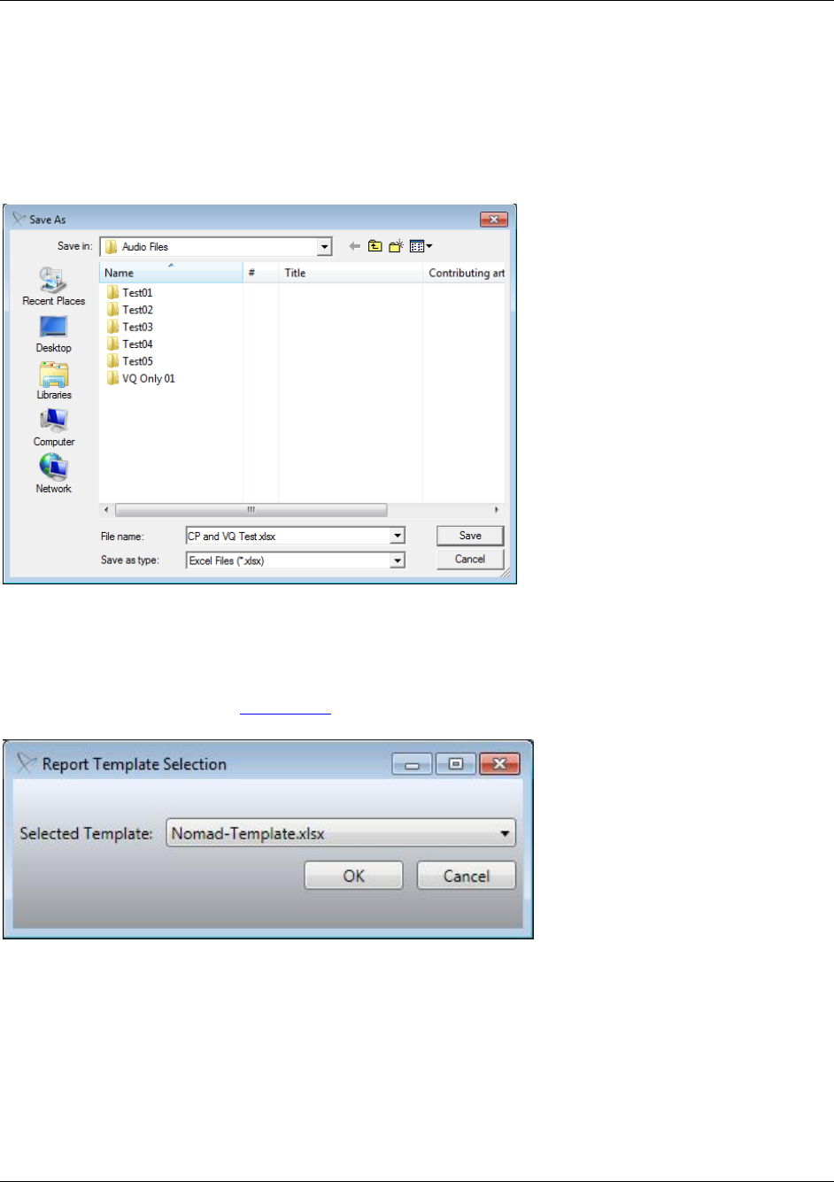Open the Selected Template dropdown
Image resolution: width=834 pixels, height=1182 pixels.
pos(505,833)
